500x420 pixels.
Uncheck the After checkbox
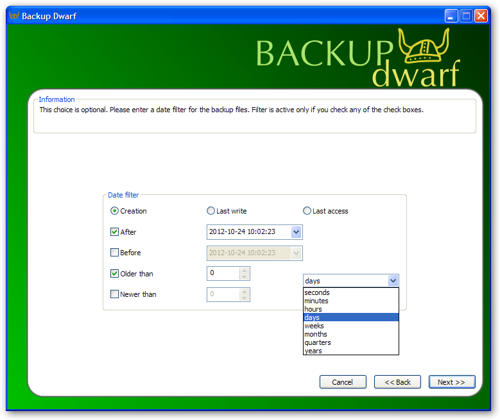pos(114,232)
